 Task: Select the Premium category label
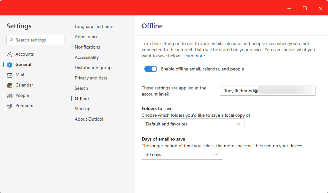[x=24, y=106]
